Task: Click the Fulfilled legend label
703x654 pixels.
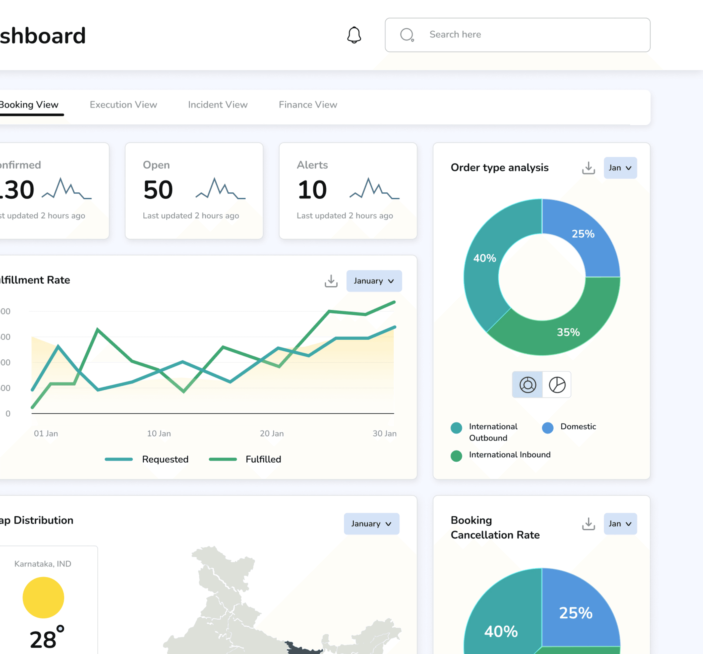Action: [x=263, y=459]
